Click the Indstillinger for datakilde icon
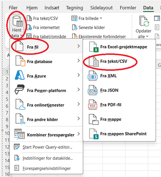The image size is (161, 177). [x=17, y=158]
